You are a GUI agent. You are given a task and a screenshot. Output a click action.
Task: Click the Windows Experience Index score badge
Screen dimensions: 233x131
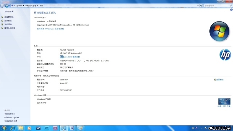pyautogui.click(x=62, y=57)
